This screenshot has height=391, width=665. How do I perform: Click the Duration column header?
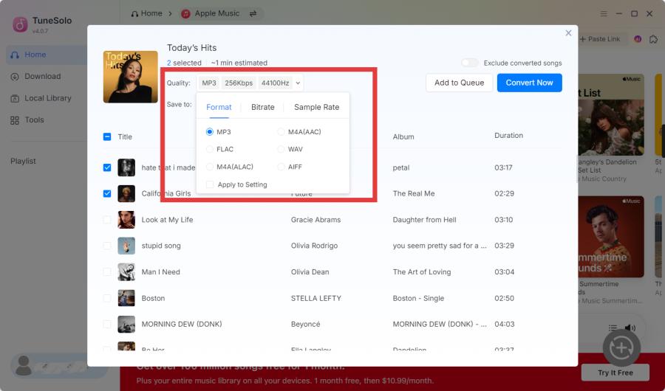tap(508, 136)
